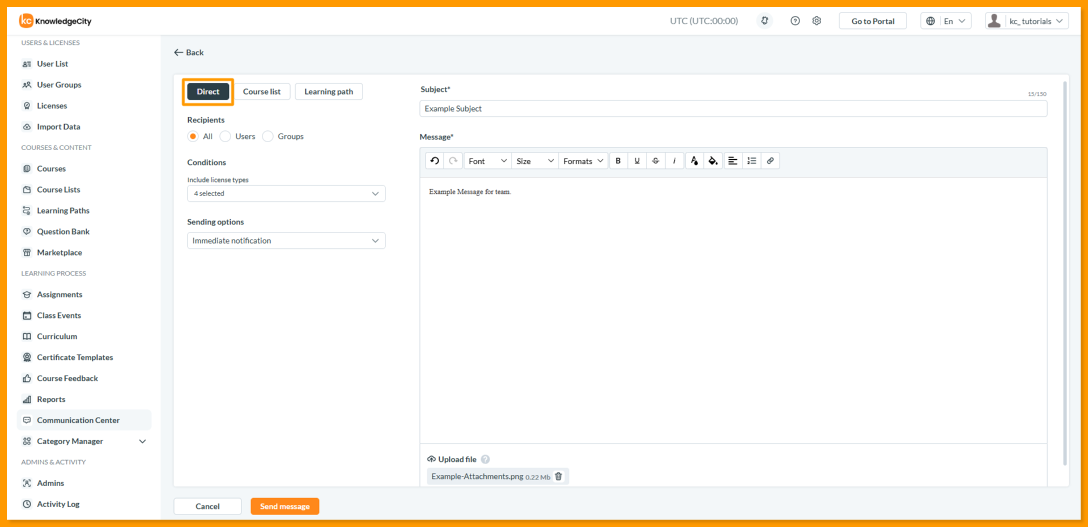Click the insert link icon
1088x527 pixels.
tap(770, 161)
